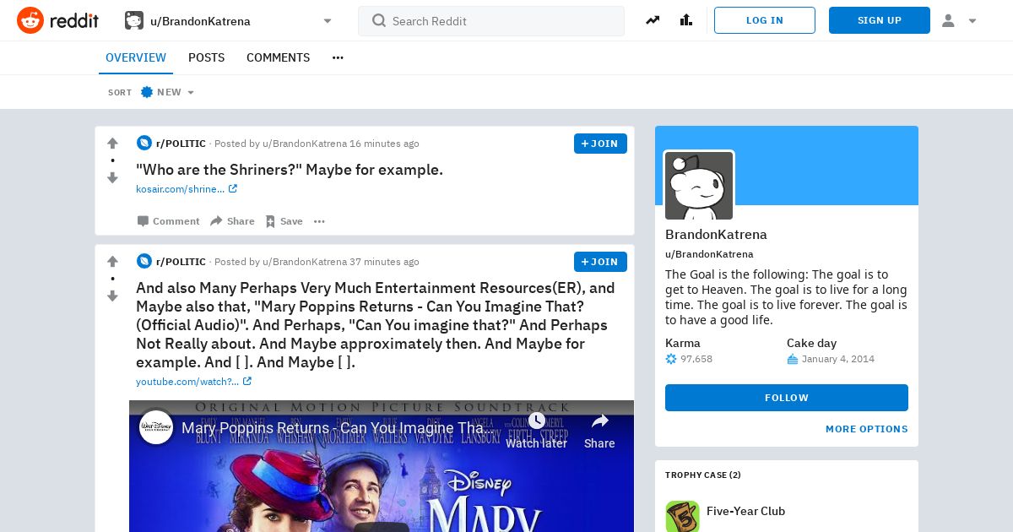Click the Five-Year Club trophy icon
This screenshot has width=1013, height=532.
682,515
